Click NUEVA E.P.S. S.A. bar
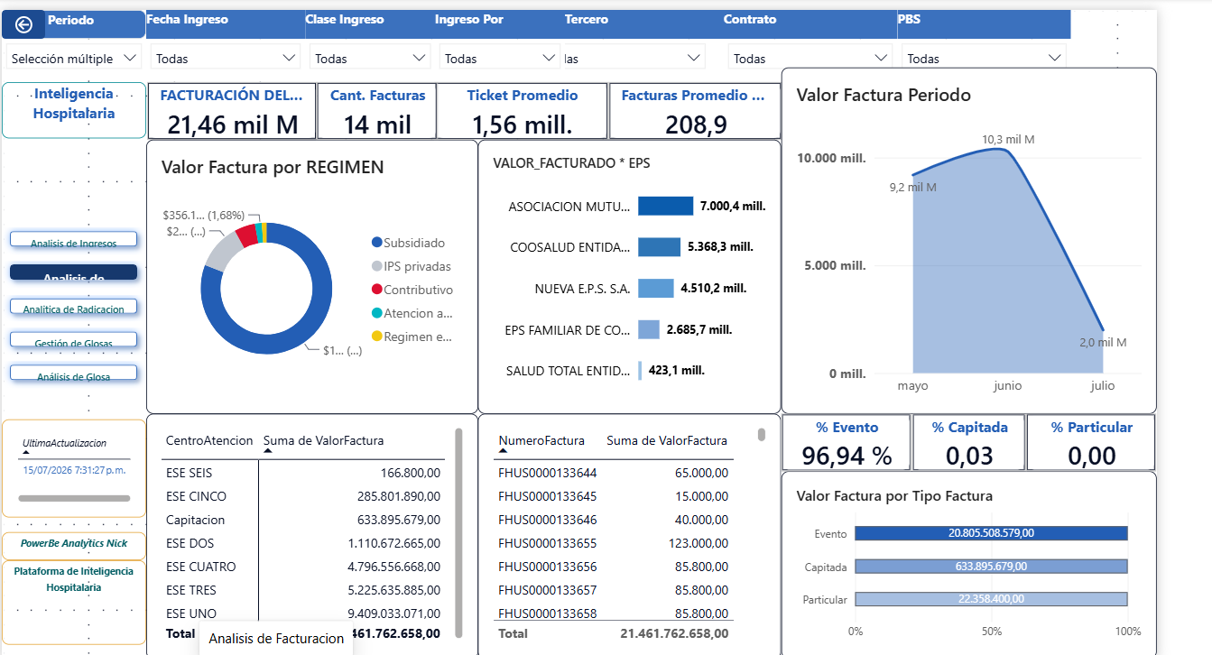 [655, 289]
